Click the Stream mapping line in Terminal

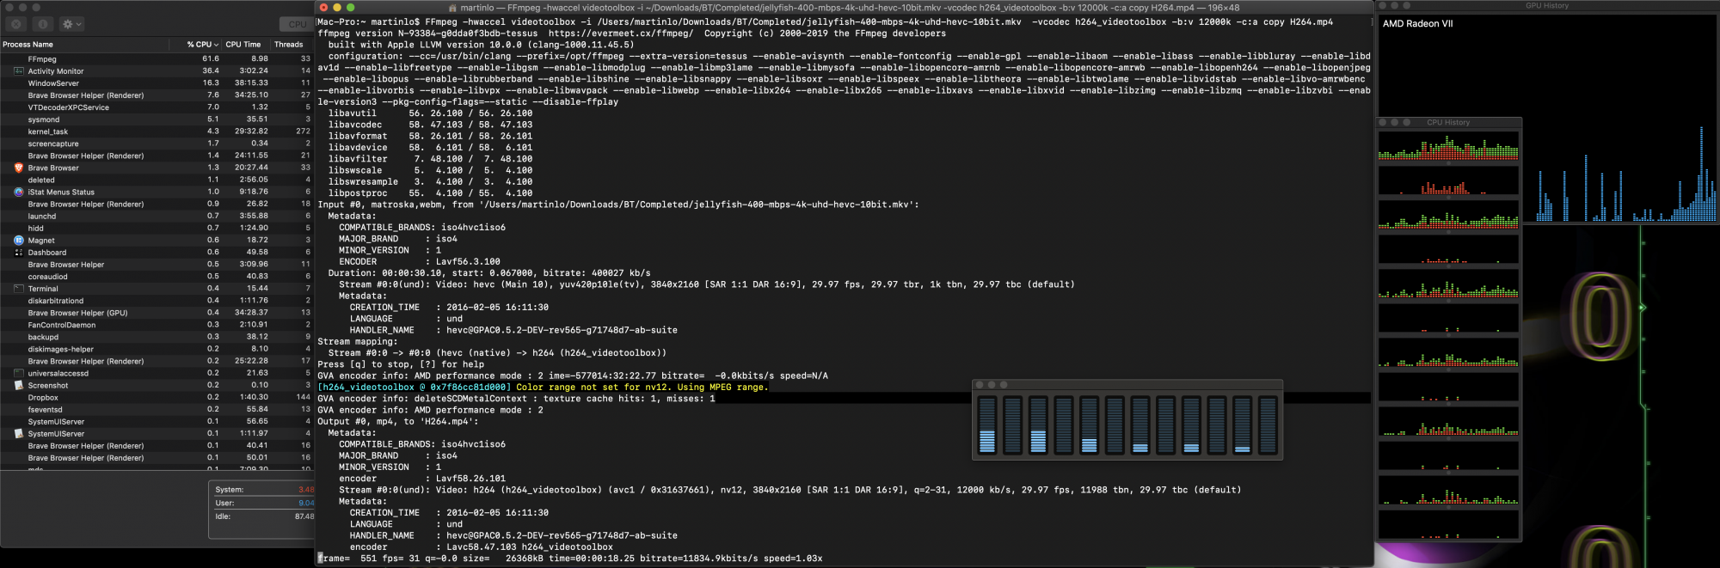click(358, 341)
